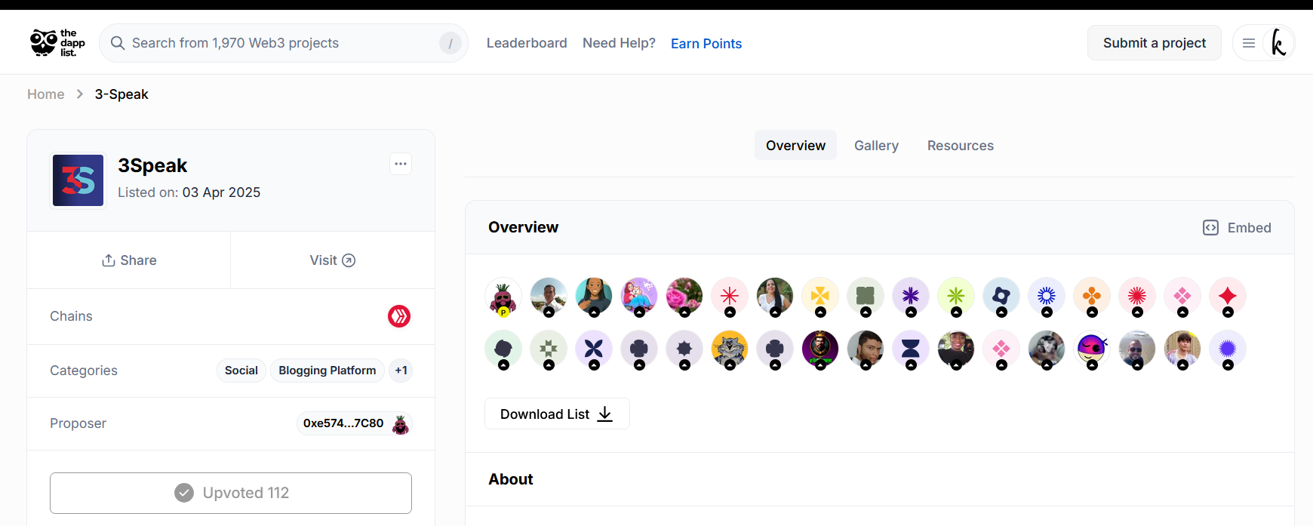
Task: Click the cartoon woman avatar on teal
Action: pos(594,297)
